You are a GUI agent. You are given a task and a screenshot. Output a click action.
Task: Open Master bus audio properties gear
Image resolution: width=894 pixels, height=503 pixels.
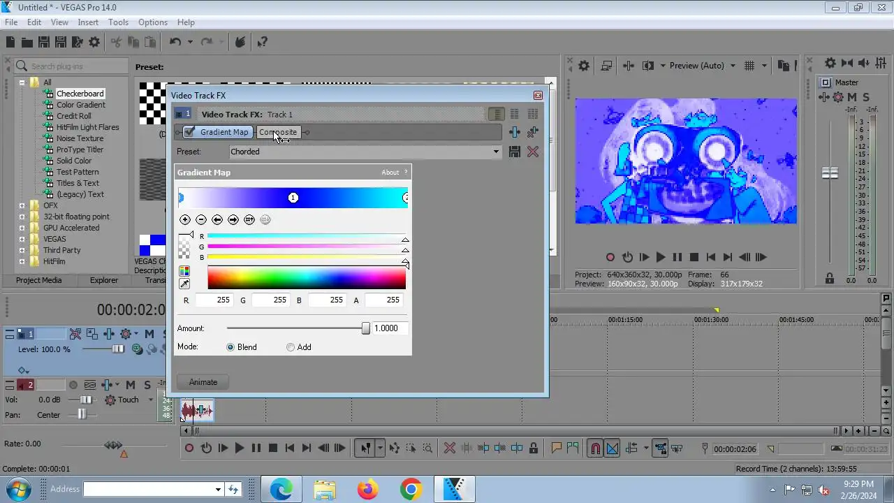pyautogui.click(x=830, y=64)
